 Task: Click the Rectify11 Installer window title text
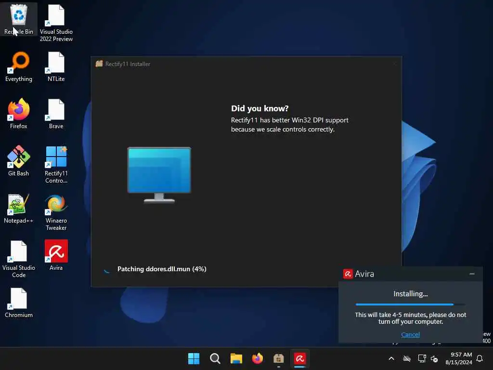point(128,64)
